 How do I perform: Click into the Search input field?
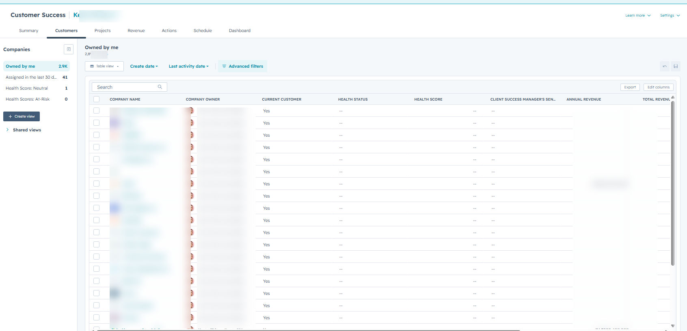click(x=130, y=87)
